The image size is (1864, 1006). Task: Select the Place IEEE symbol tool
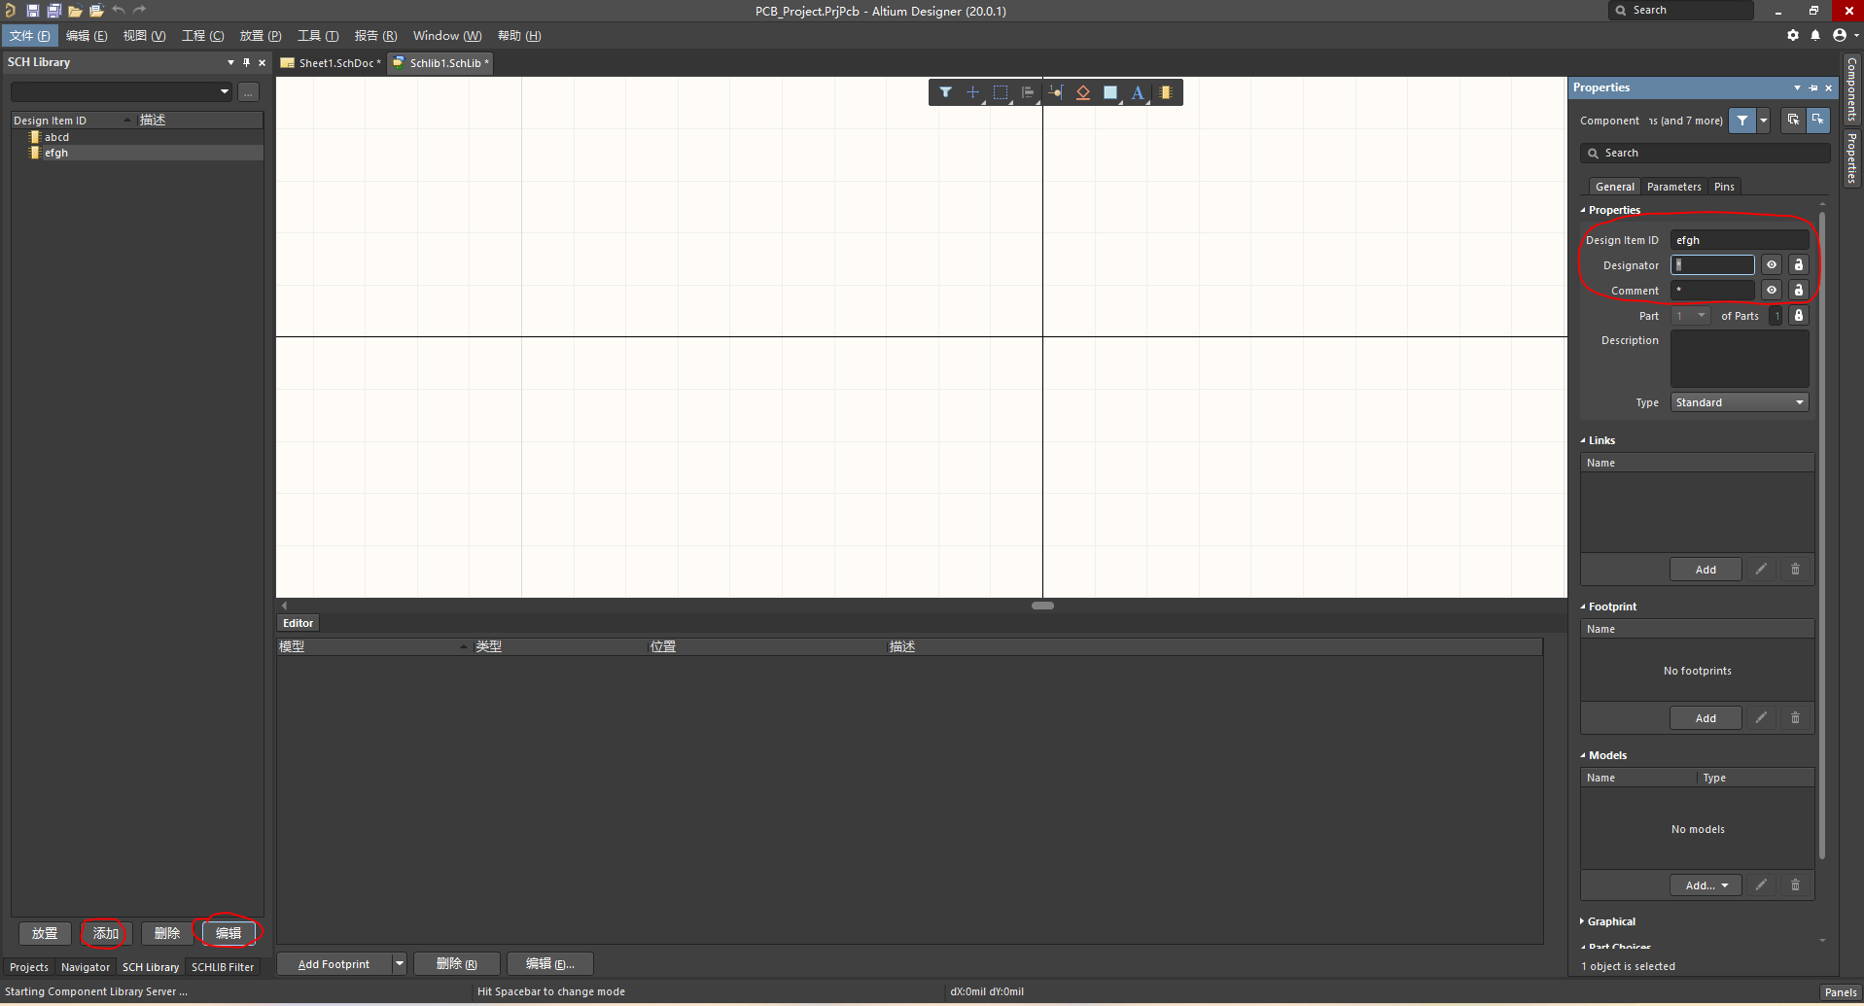click(x=1083, y=92)
